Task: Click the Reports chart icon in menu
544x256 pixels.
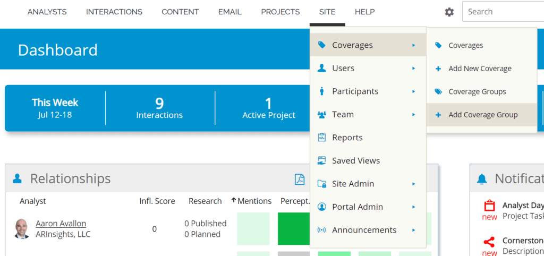Action: [321, 138]
